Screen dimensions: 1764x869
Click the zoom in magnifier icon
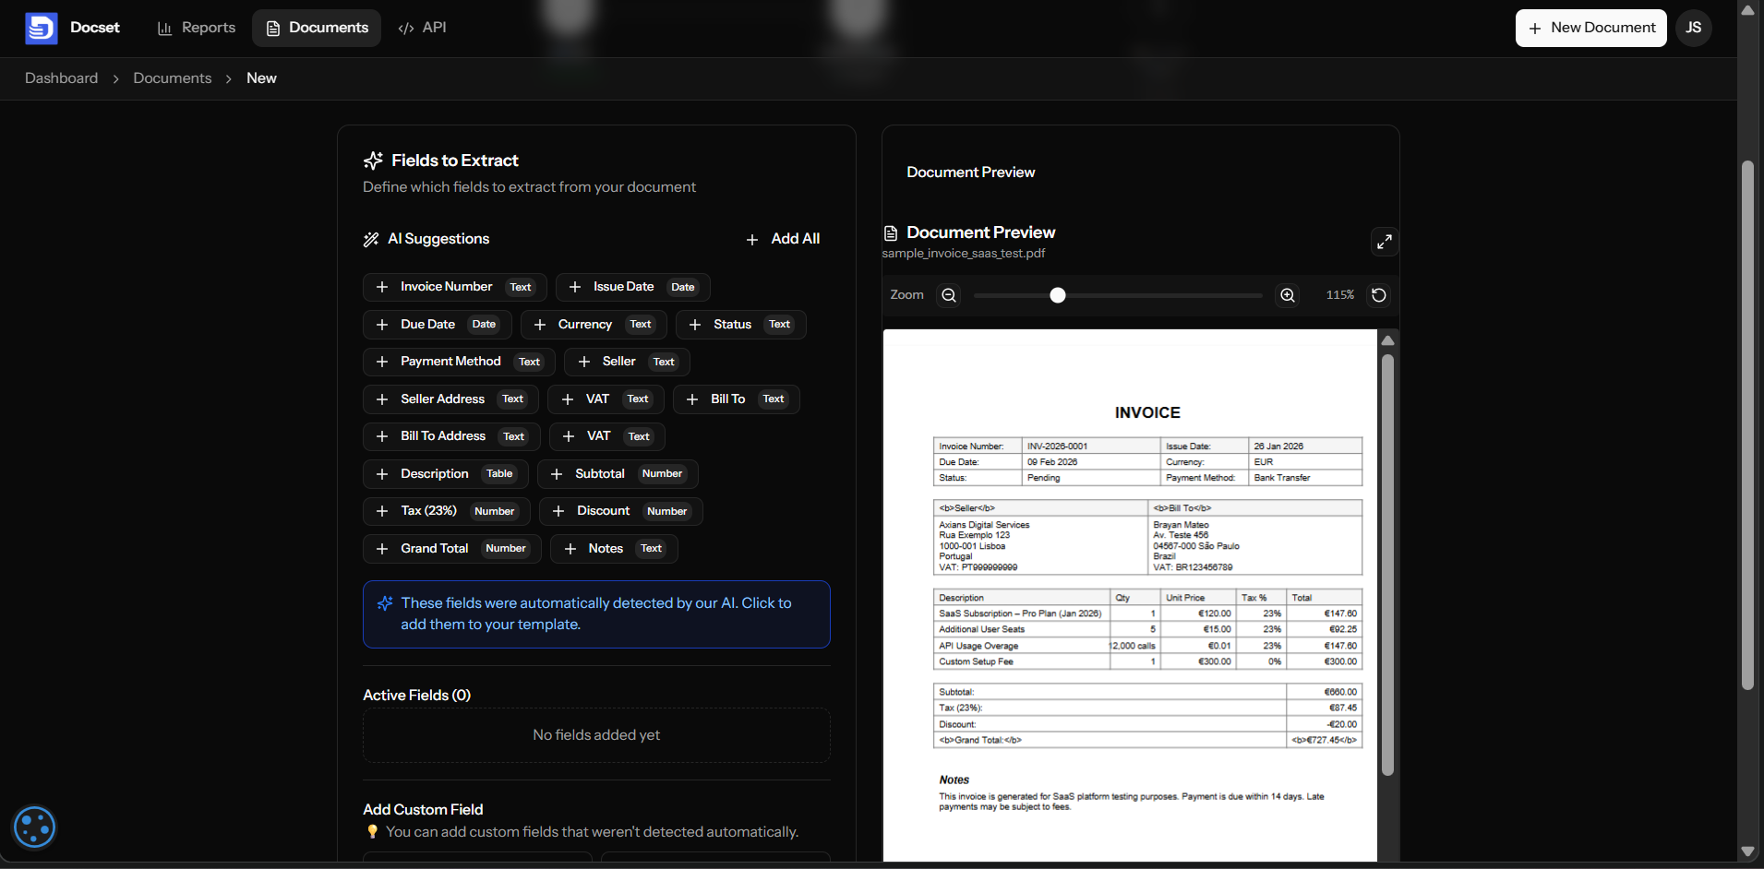pyautogui.click(x=1287, y=295)
